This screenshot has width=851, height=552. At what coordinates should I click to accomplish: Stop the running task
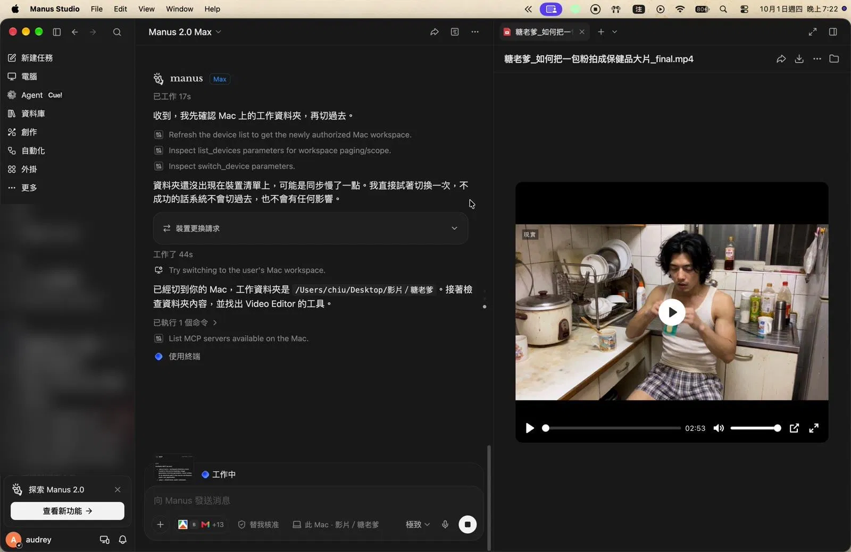(x=468, y=524)
